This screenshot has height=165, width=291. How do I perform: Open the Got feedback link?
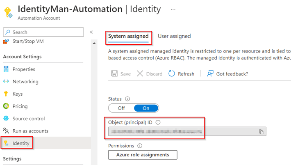click(227, 74)
